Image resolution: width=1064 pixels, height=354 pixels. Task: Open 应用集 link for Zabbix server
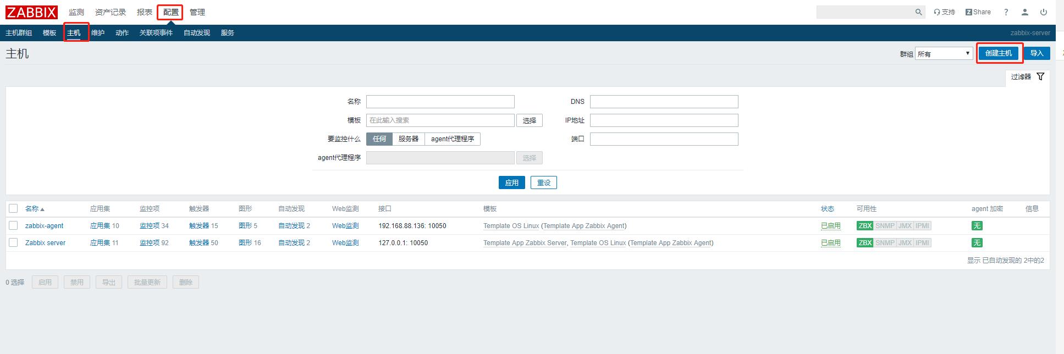[x=100, y=243]
